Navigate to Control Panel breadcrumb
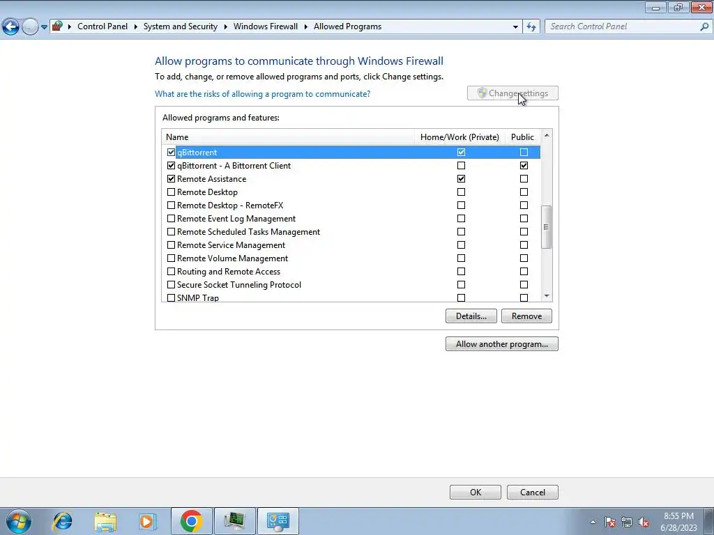Image resolution: width=714 pixels, height=535 pixels. 102,26
